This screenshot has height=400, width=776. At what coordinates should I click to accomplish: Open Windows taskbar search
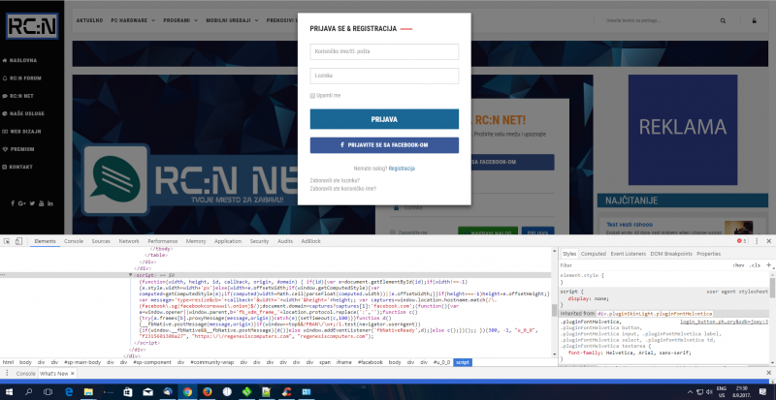[x=28, y=392]
